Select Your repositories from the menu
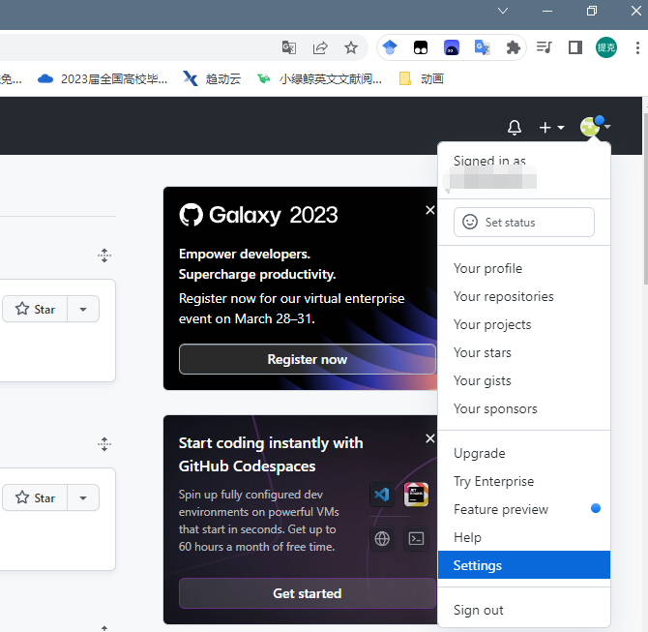648x632 pixels. click(523, 296)
